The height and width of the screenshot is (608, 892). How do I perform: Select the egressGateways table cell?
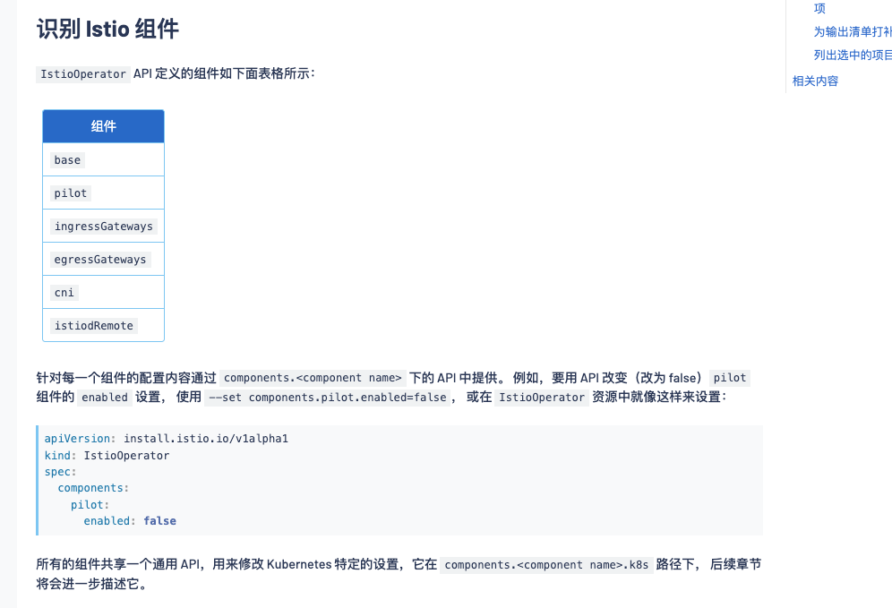tap(104, 260)
